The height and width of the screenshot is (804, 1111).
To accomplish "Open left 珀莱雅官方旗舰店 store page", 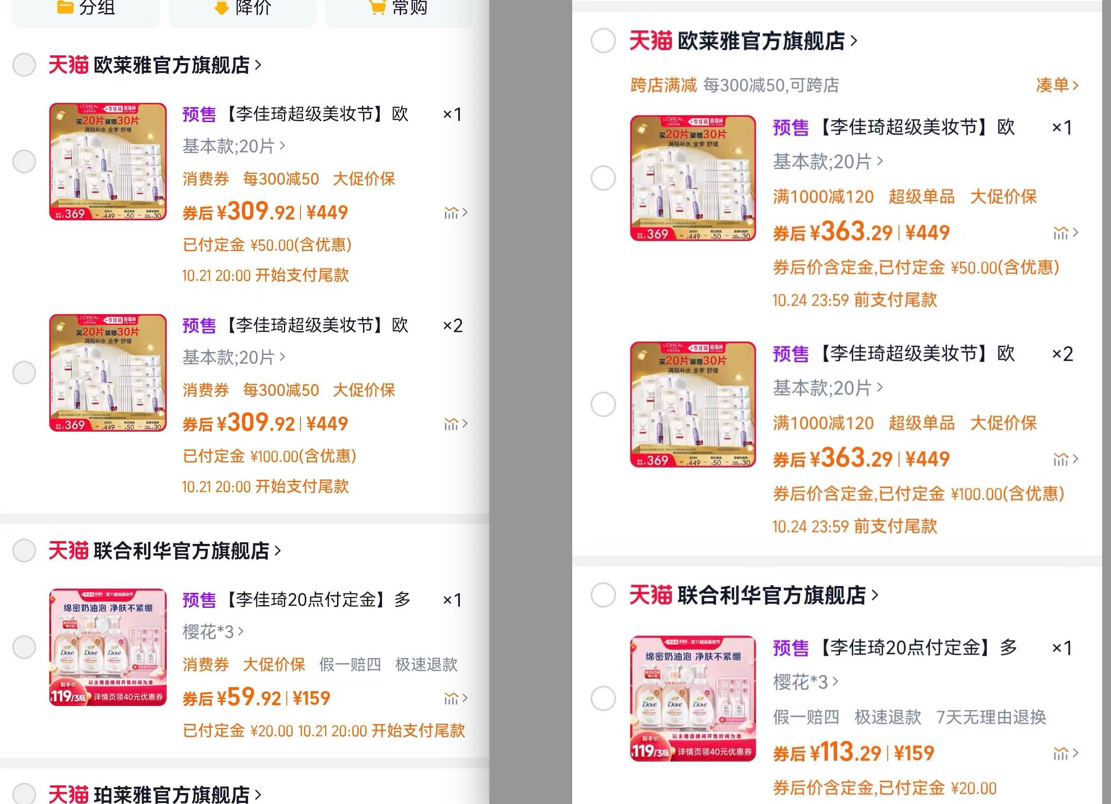I will click(x=171, y=794).
